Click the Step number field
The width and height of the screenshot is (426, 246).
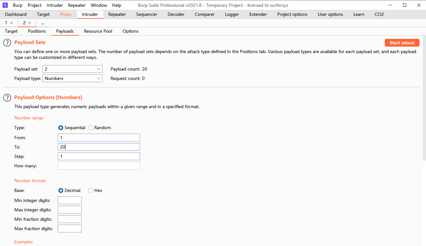click(x=99, y=156)
